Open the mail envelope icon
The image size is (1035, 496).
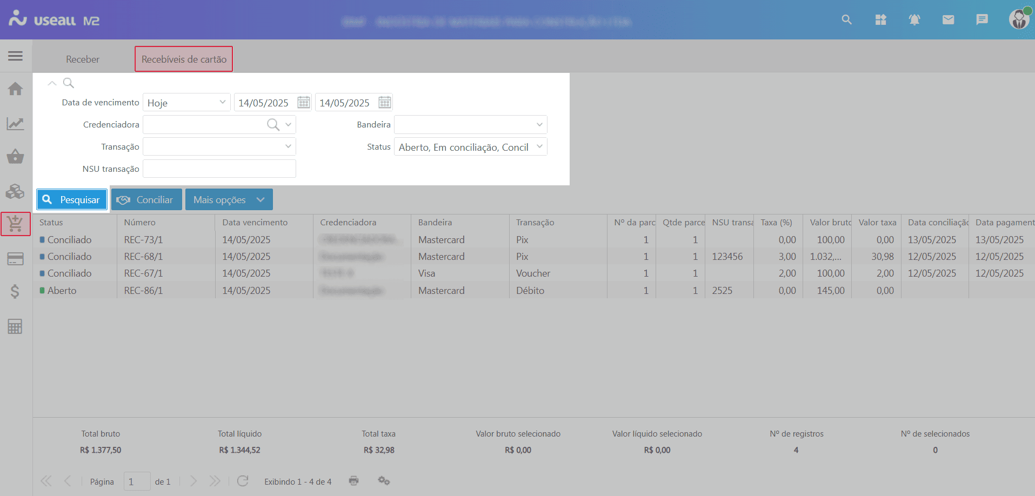pyautogui.click(x=948, y=20)
